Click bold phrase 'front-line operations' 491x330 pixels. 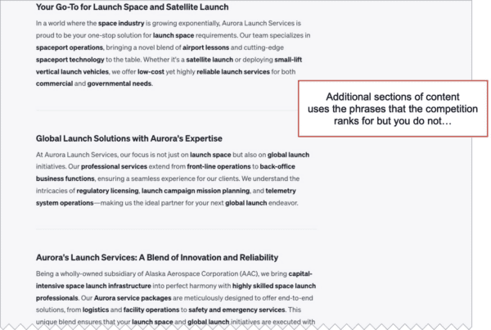pyautogui.click(x=218, y=167)
